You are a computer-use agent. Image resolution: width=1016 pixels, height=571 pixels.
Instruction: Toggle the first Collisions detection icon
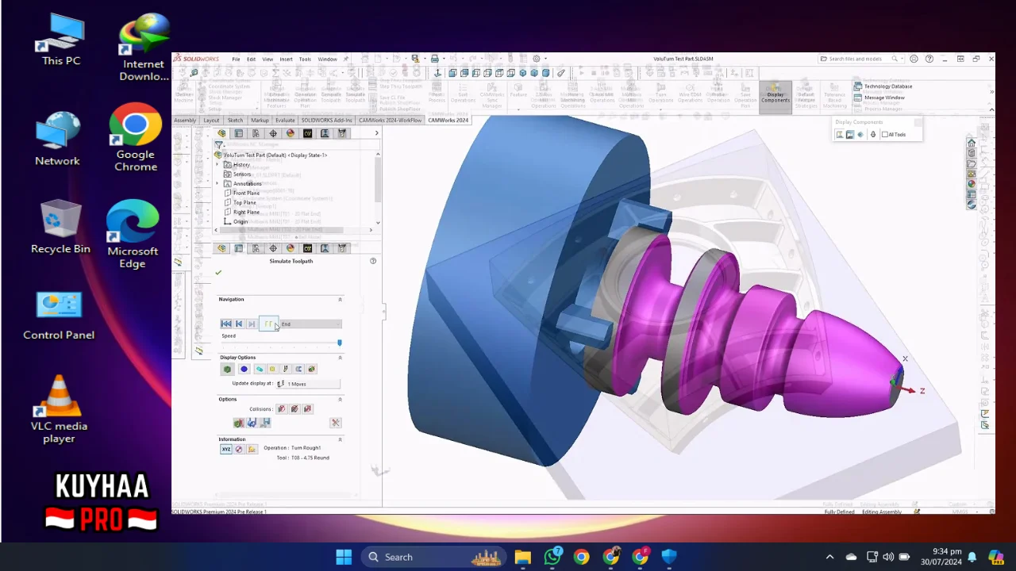click(281, 409)
